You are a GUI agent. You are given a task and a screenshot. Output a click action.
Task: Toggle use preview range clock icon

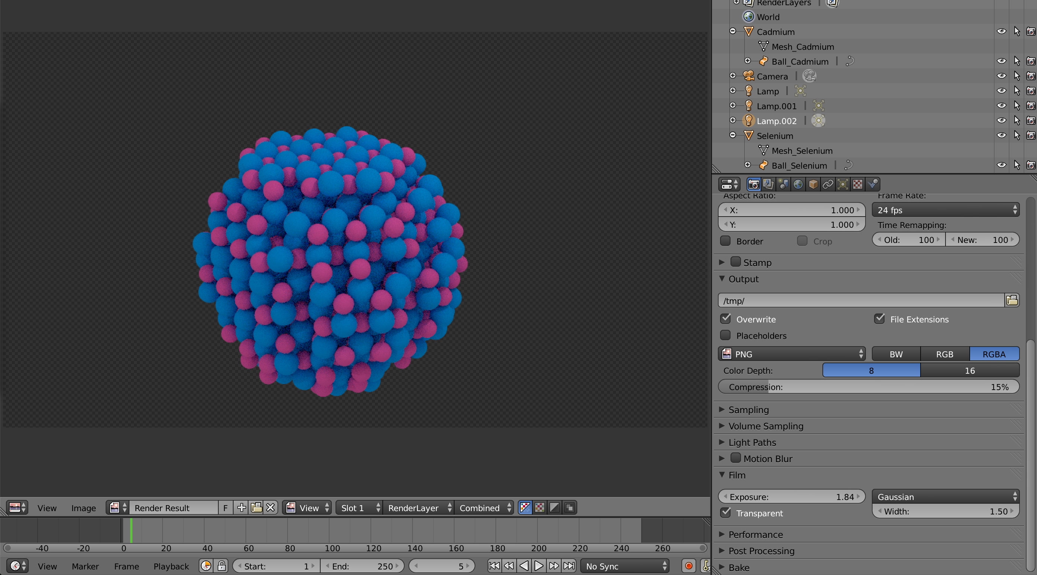(206, 566)
